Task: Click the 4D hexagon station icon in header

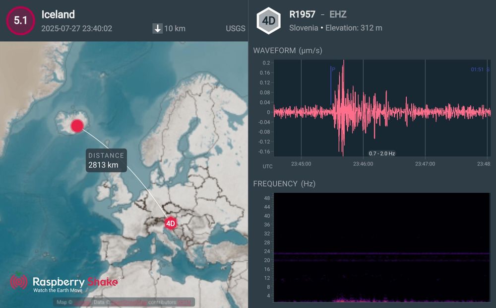Action: [268, 20]
